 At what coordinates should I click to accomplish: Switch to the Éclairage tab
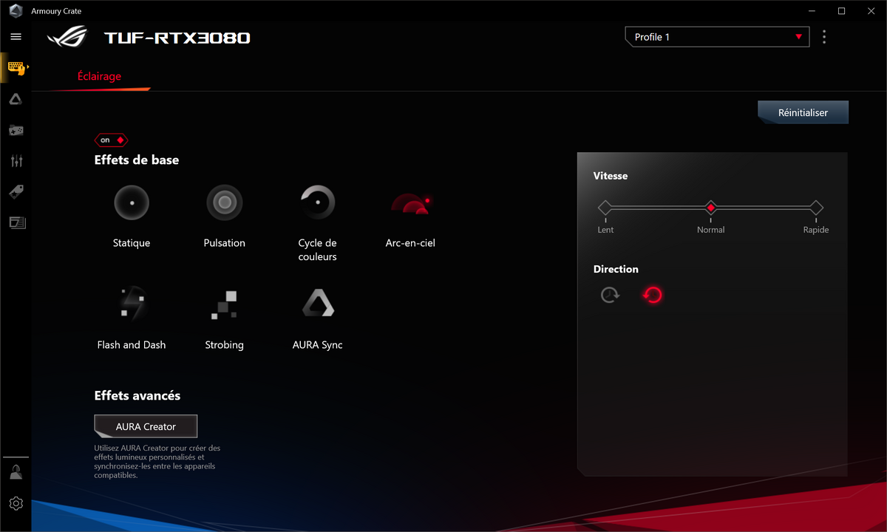coord(99,76)
